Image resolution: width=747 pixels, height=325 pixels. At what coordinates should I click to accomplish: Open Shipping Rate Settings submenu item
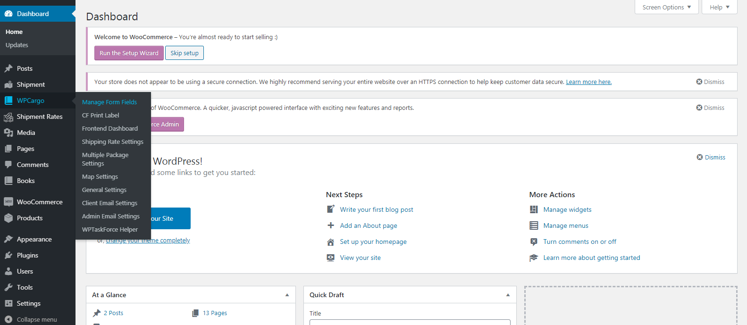(x=113, y=142)
